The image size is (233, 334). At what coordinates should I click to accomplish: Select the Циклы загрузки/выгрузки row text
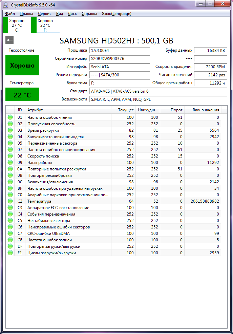[x=52, y=253]
